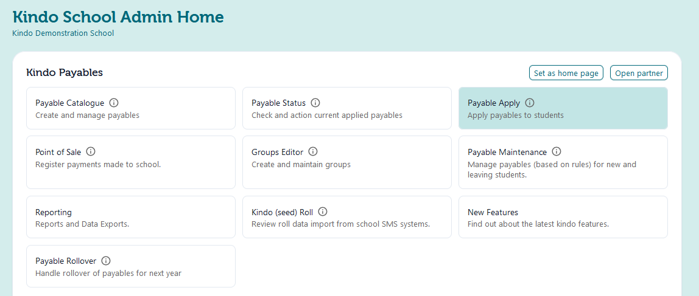Open the Point of Sale card
Image resolution: width=699 pixels, height=296 pixels.
131,162
